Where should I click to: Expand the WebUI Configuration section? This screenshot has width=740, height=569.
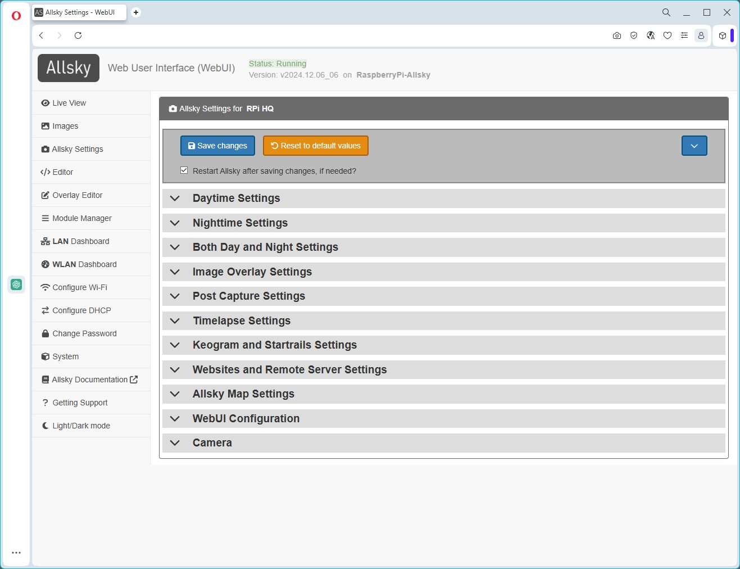click(444, 419)
